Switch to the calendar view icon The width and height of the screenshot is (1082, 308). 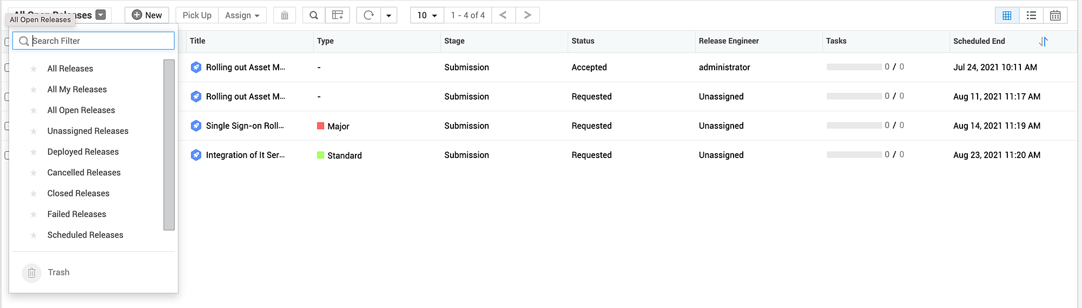1055,15
